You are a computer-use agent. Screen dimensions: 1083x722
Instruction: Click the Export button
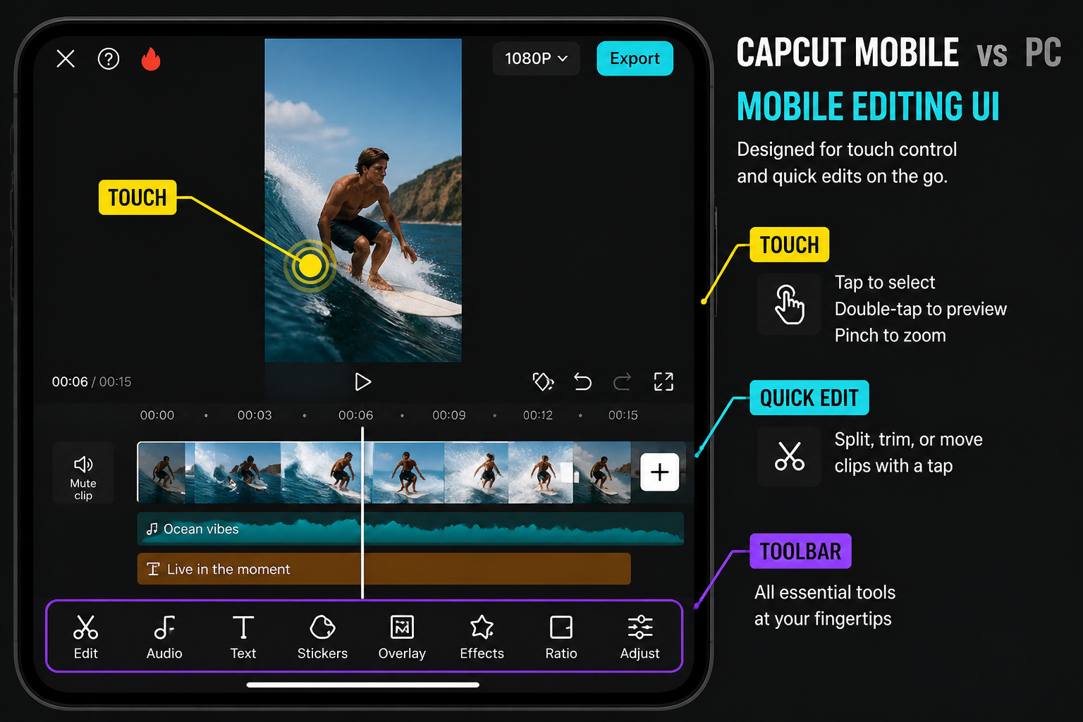click(635, 59)
